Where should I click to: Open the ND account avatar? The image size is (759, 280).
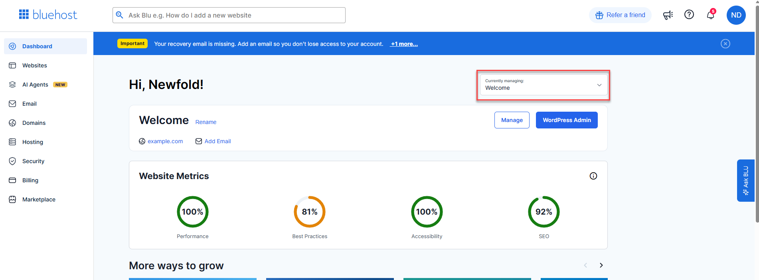[736, 15]
